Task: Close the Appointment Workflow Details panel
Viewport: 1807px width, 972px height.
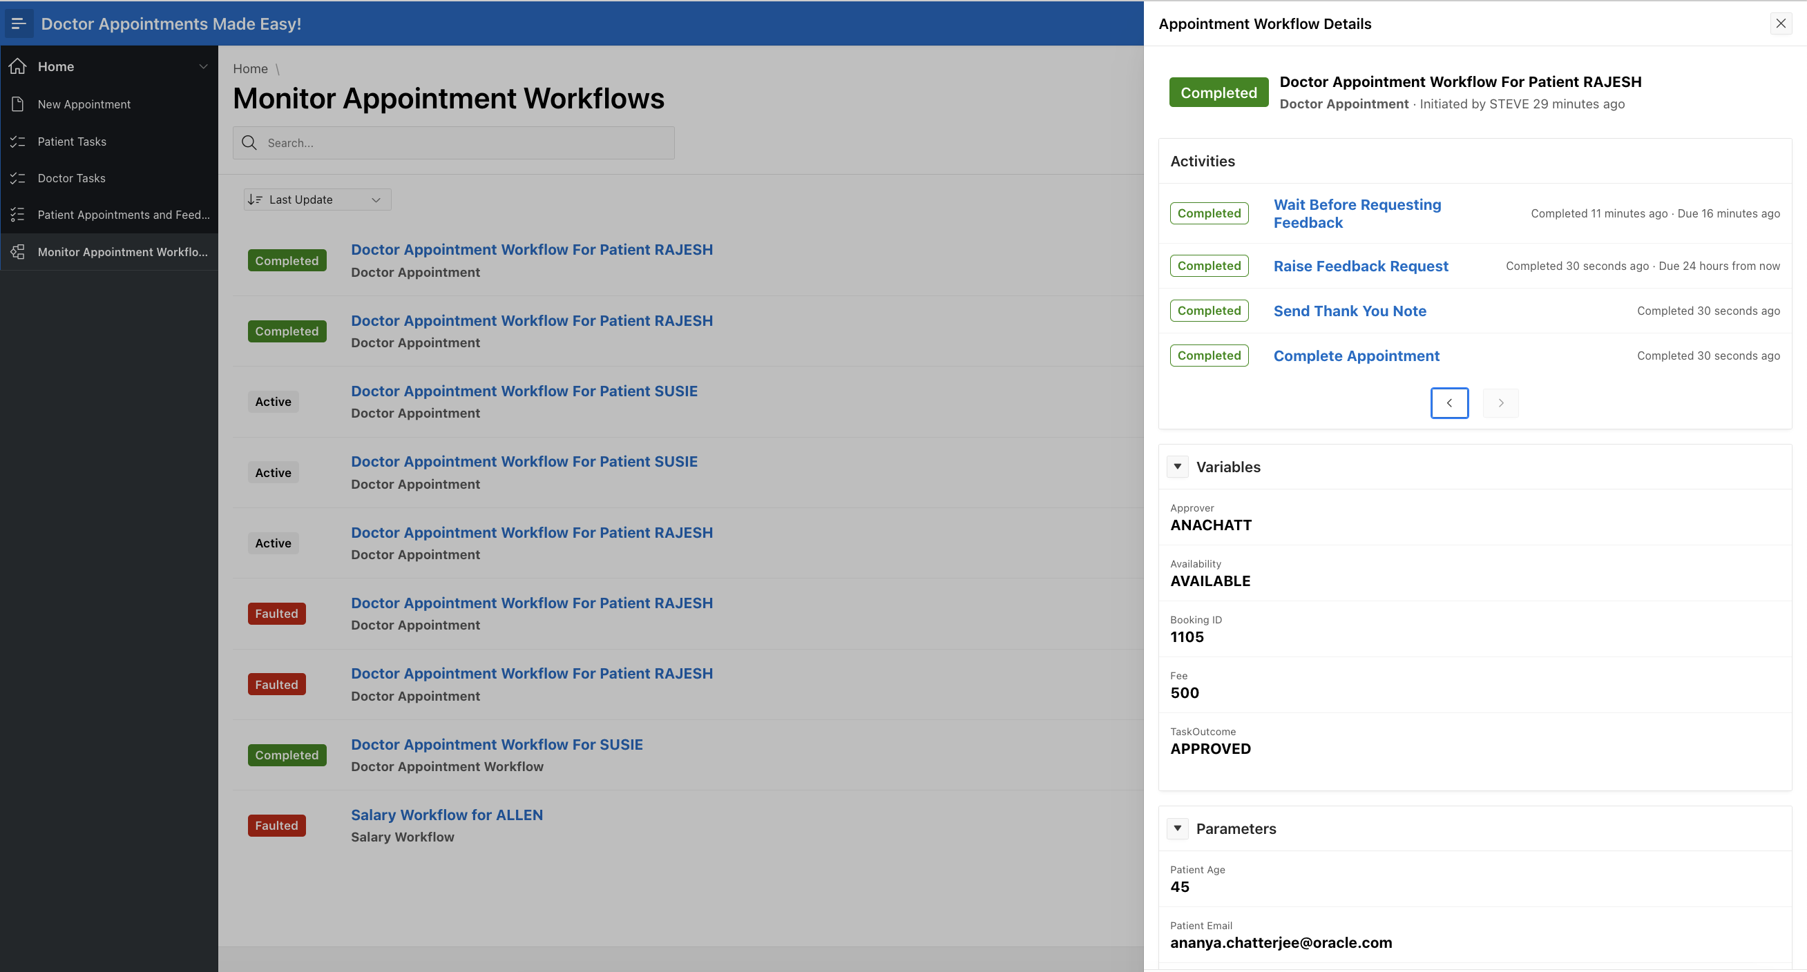Action: click(1780, 24)
